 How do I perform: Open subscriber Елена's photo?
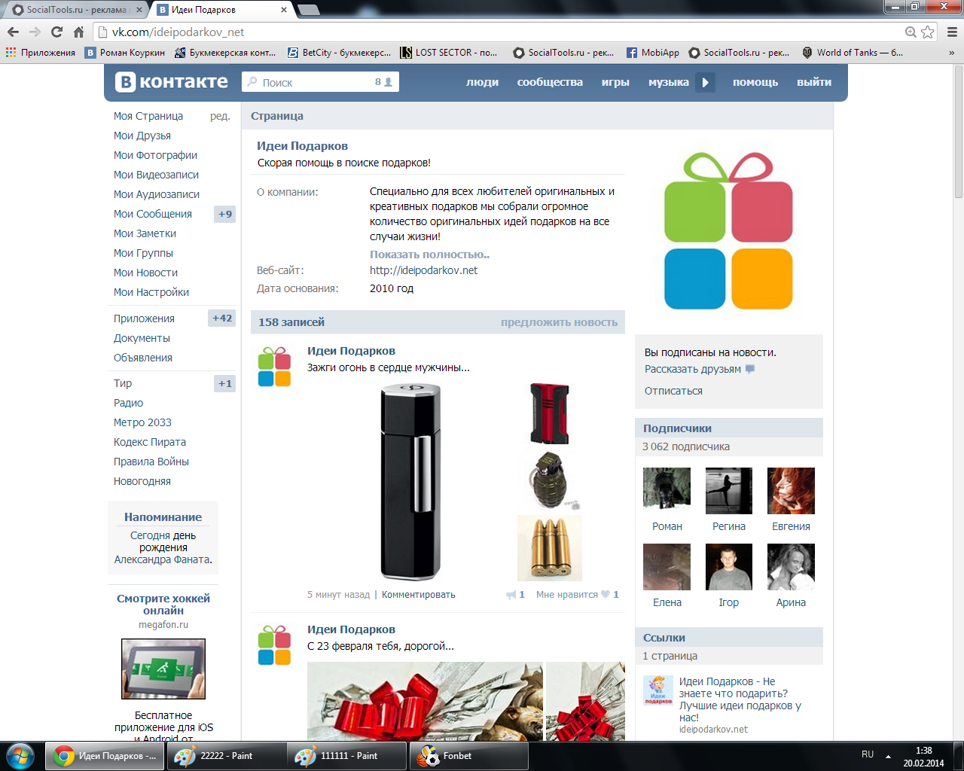667,567
